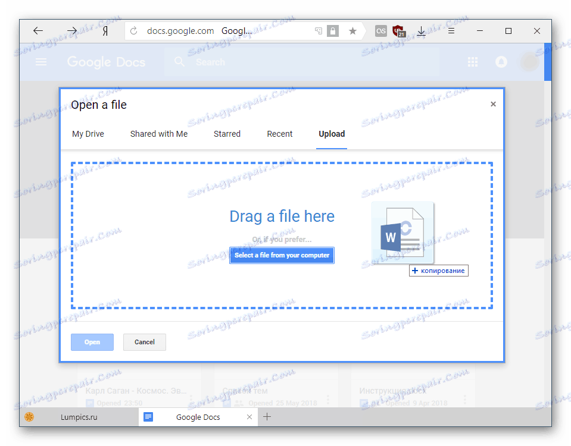Open the Google apps grid icon

pos(472,62)
